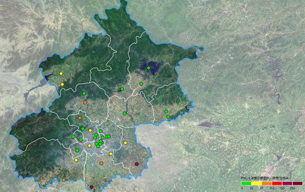Click the isolated green marker northeast of city center
Screen dimensions: 305x192
pyautogui.click(x=125, y=113)
